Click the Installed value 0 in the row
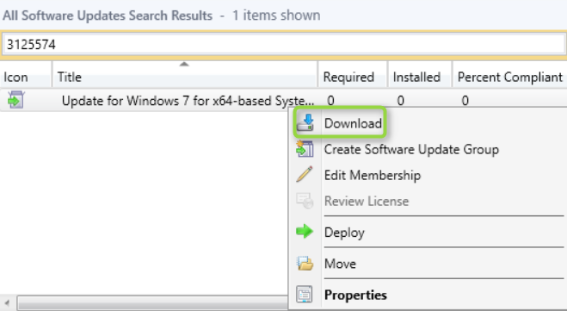The height and width of the screenshot is (311, 567). tap(401, 101)
